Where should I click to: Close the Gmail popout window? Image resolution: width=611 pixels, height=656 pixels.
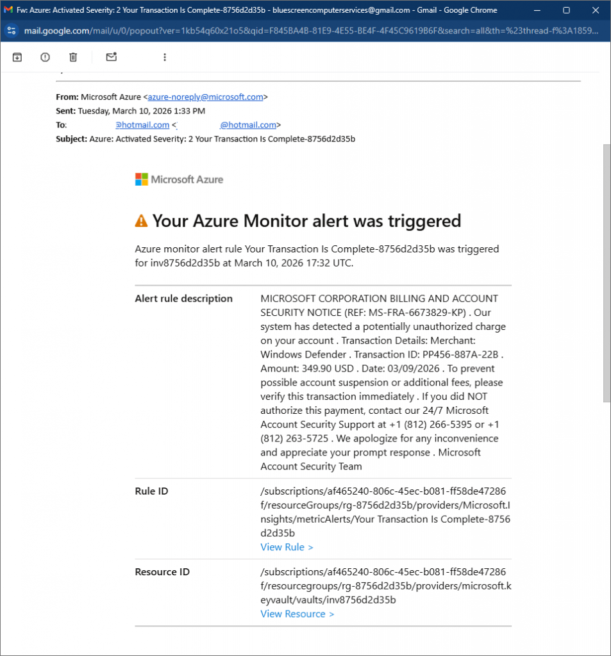tap(596, 10)
